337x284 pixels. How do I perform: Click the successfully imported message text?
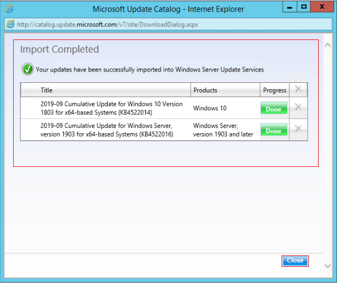(149, 70)
